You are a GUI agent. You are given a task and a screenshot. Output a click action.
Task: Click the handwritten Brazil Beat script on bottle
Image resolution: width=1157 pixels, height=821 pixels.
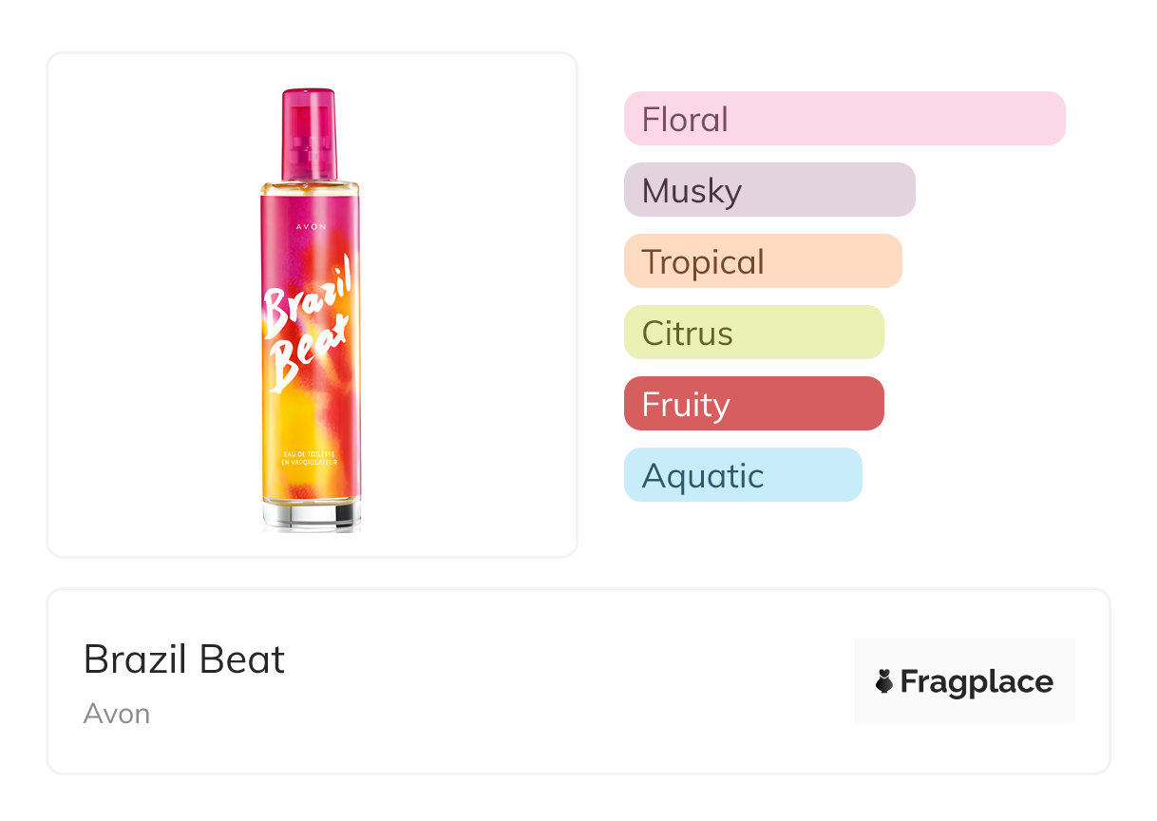coord(310,323)
